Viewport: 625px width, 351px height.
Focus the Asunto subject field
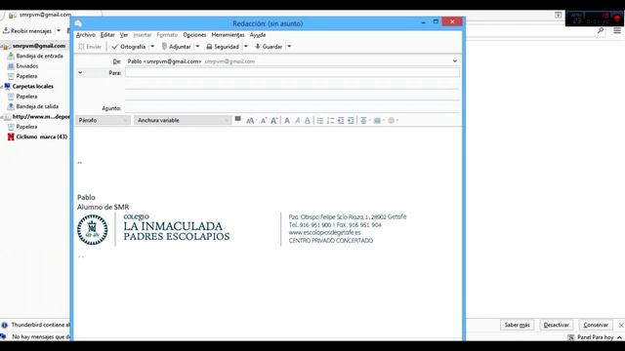pos(292,108)
